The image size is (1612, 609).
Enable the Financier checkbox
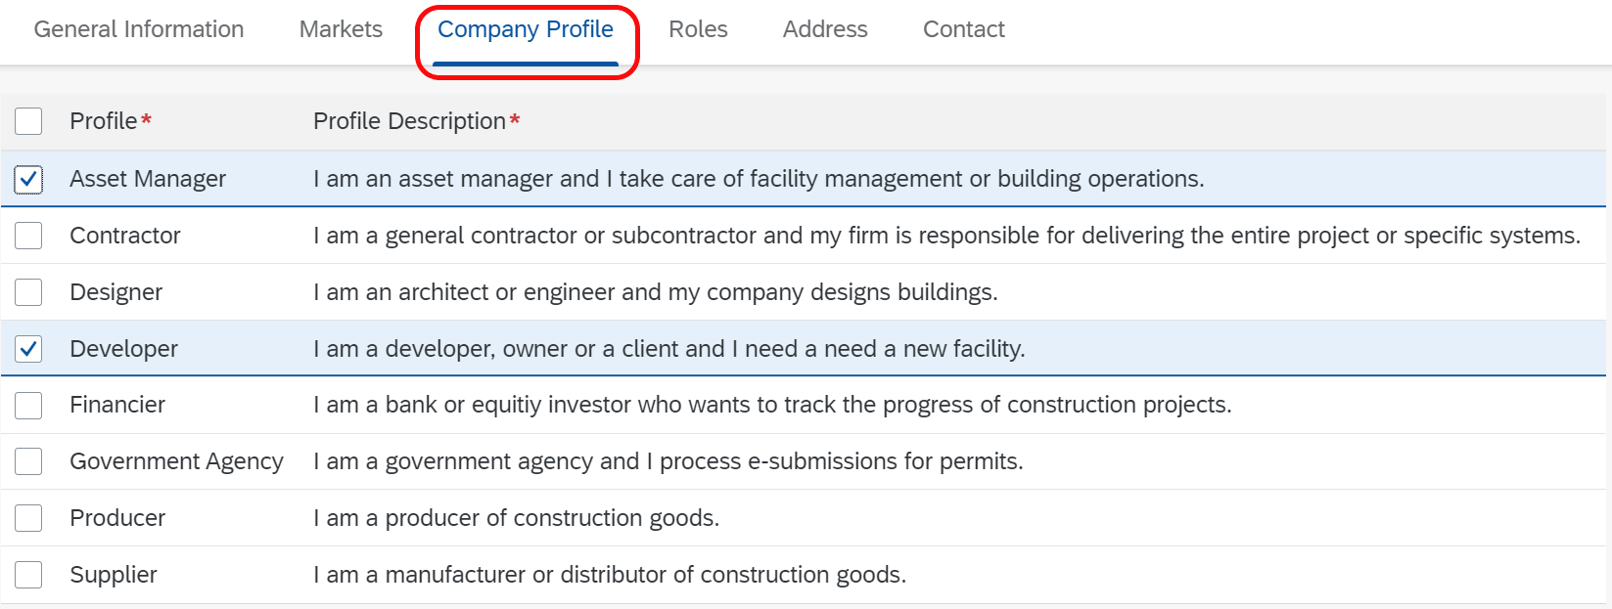pos(28,405)
